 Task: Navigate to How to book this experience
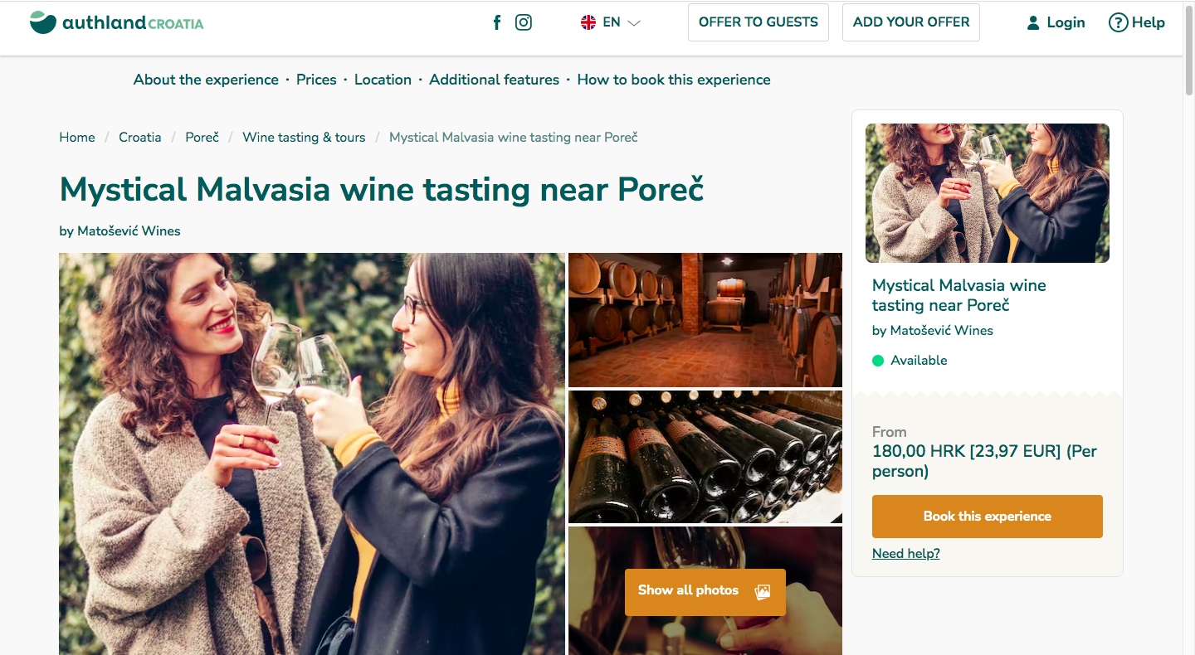(x=673, y=80)
